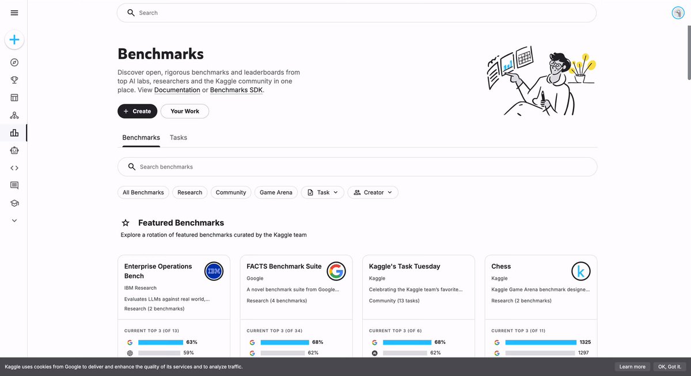The width and height of the screenshot is (691, 376).
Task: Open FACTS Benchmark Suite card title
Action: tap(284, 267)
